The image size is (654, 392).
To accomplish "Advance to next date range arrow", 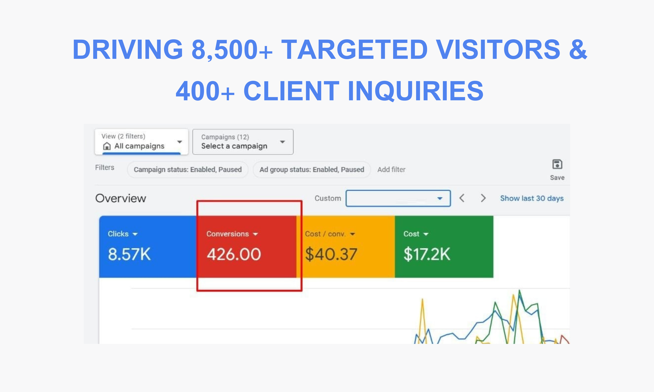I will tap(483, 198).
